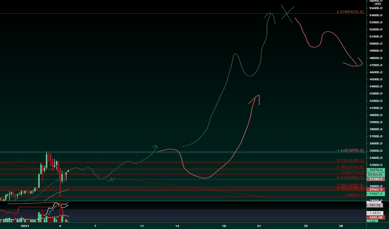The image size is (389, 229).
Task: Click the date label 21 on time axis
Action: 259,226
